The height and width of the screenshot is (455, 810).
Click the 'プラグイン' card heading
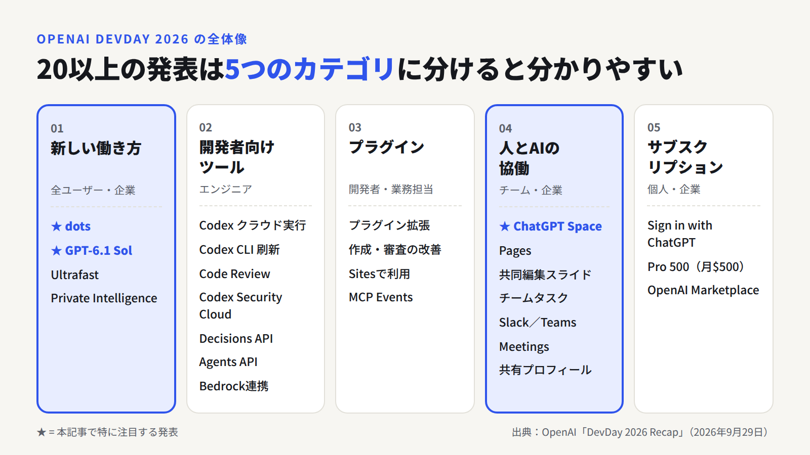[387, 147]
